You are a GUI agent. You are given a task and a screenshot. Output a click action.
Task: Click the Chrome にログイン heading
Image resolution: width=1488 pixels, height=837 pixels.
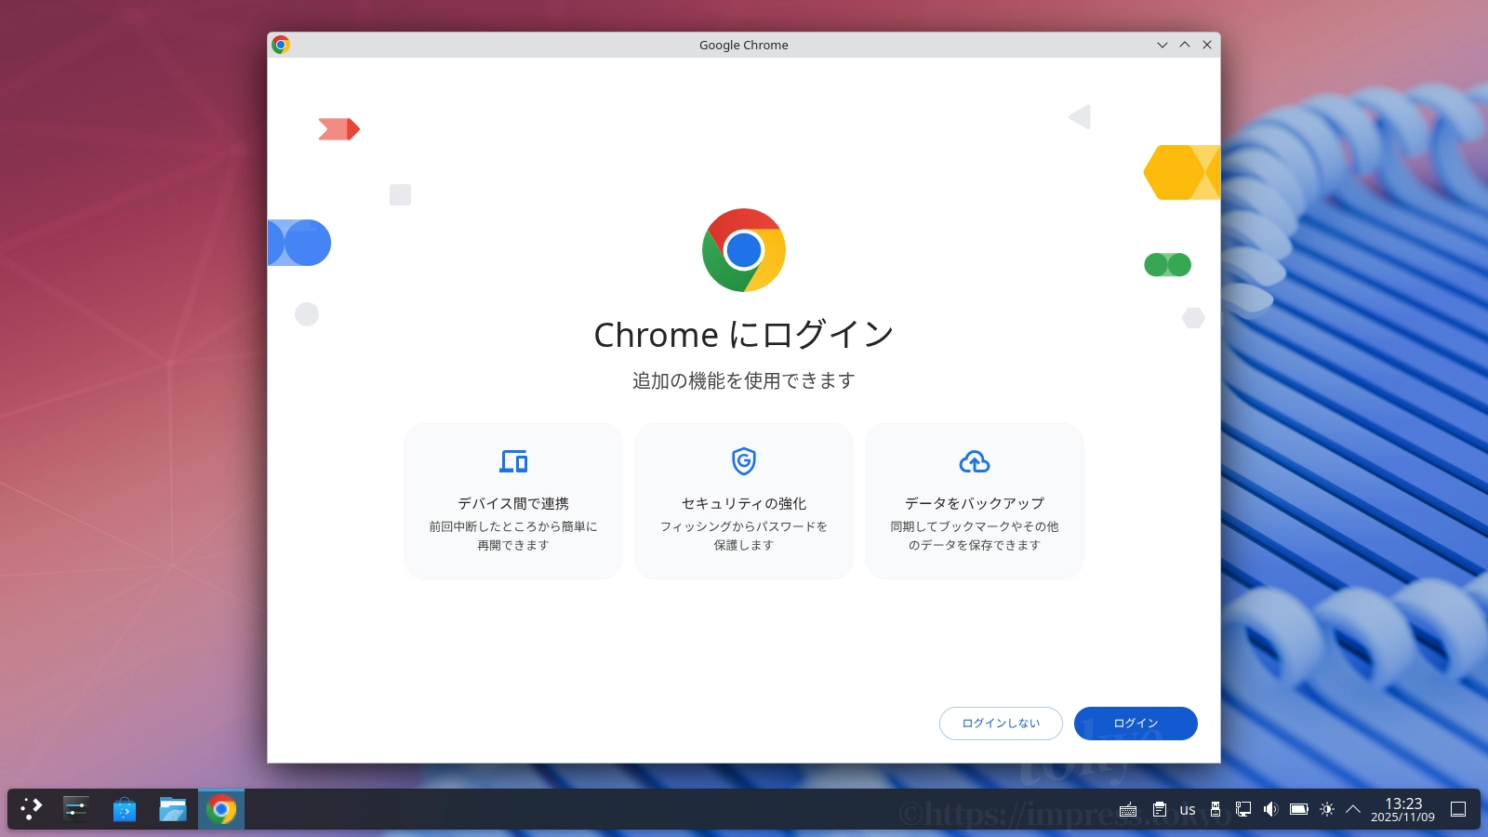coord(744,335)
